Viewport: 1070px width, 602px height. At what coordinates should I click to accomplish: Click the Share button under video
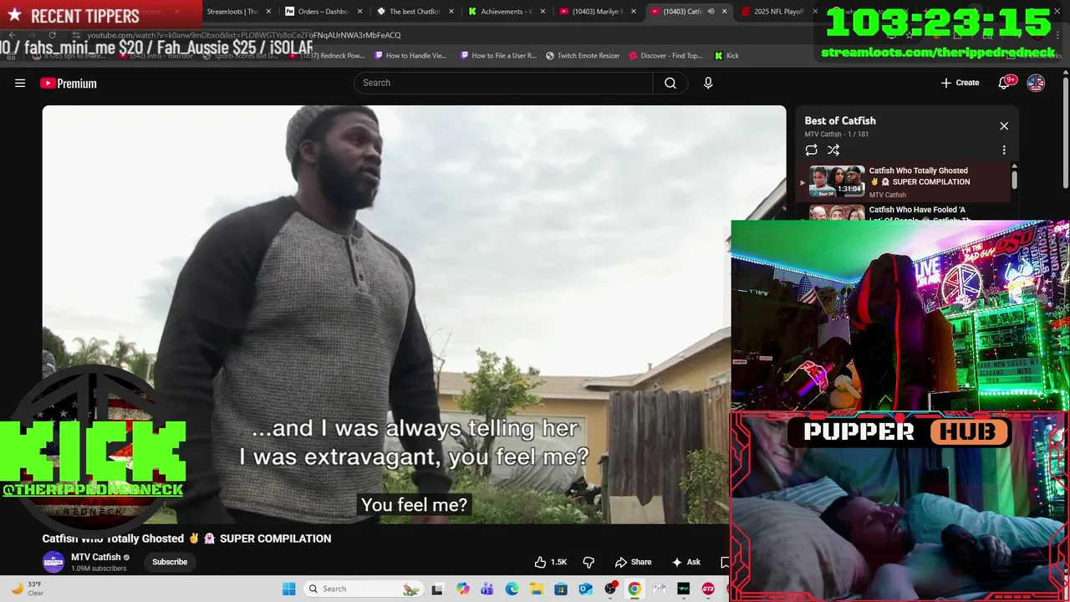pos(633,562)
